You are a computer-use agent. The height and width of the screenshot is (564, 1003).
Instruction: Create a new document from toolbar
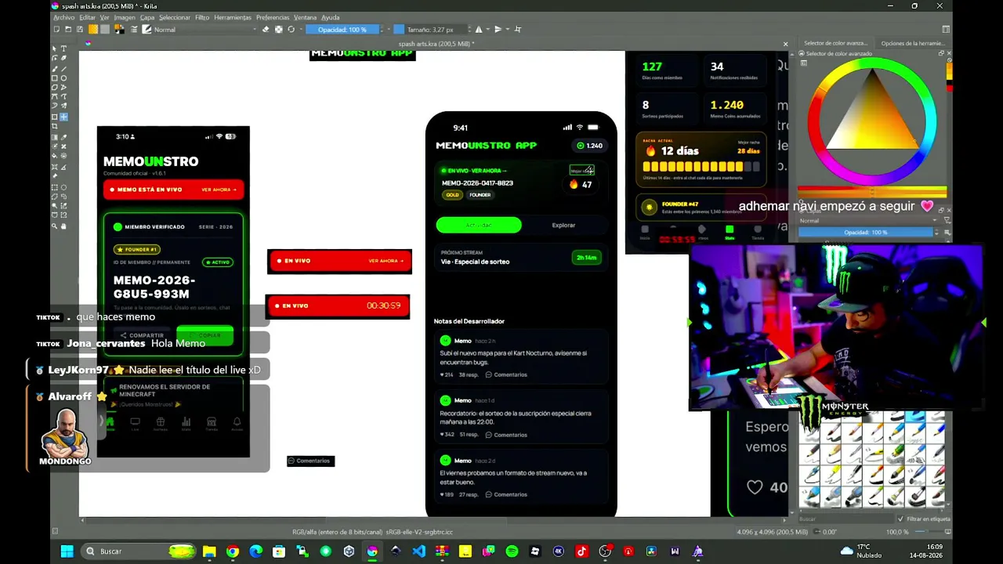56,30
